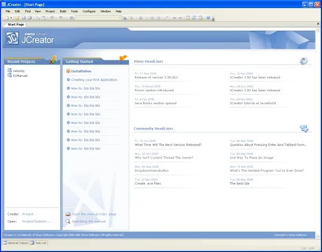The height and width of the screenshot is (252, 322).
Task: Click the New file toolbar icon
Action: click(6, 18)
